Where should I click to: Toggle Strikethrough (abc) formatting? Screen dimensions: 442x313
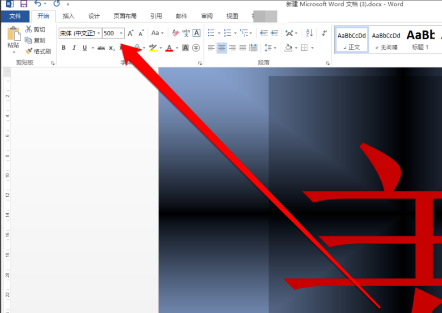tap(101, 48)
